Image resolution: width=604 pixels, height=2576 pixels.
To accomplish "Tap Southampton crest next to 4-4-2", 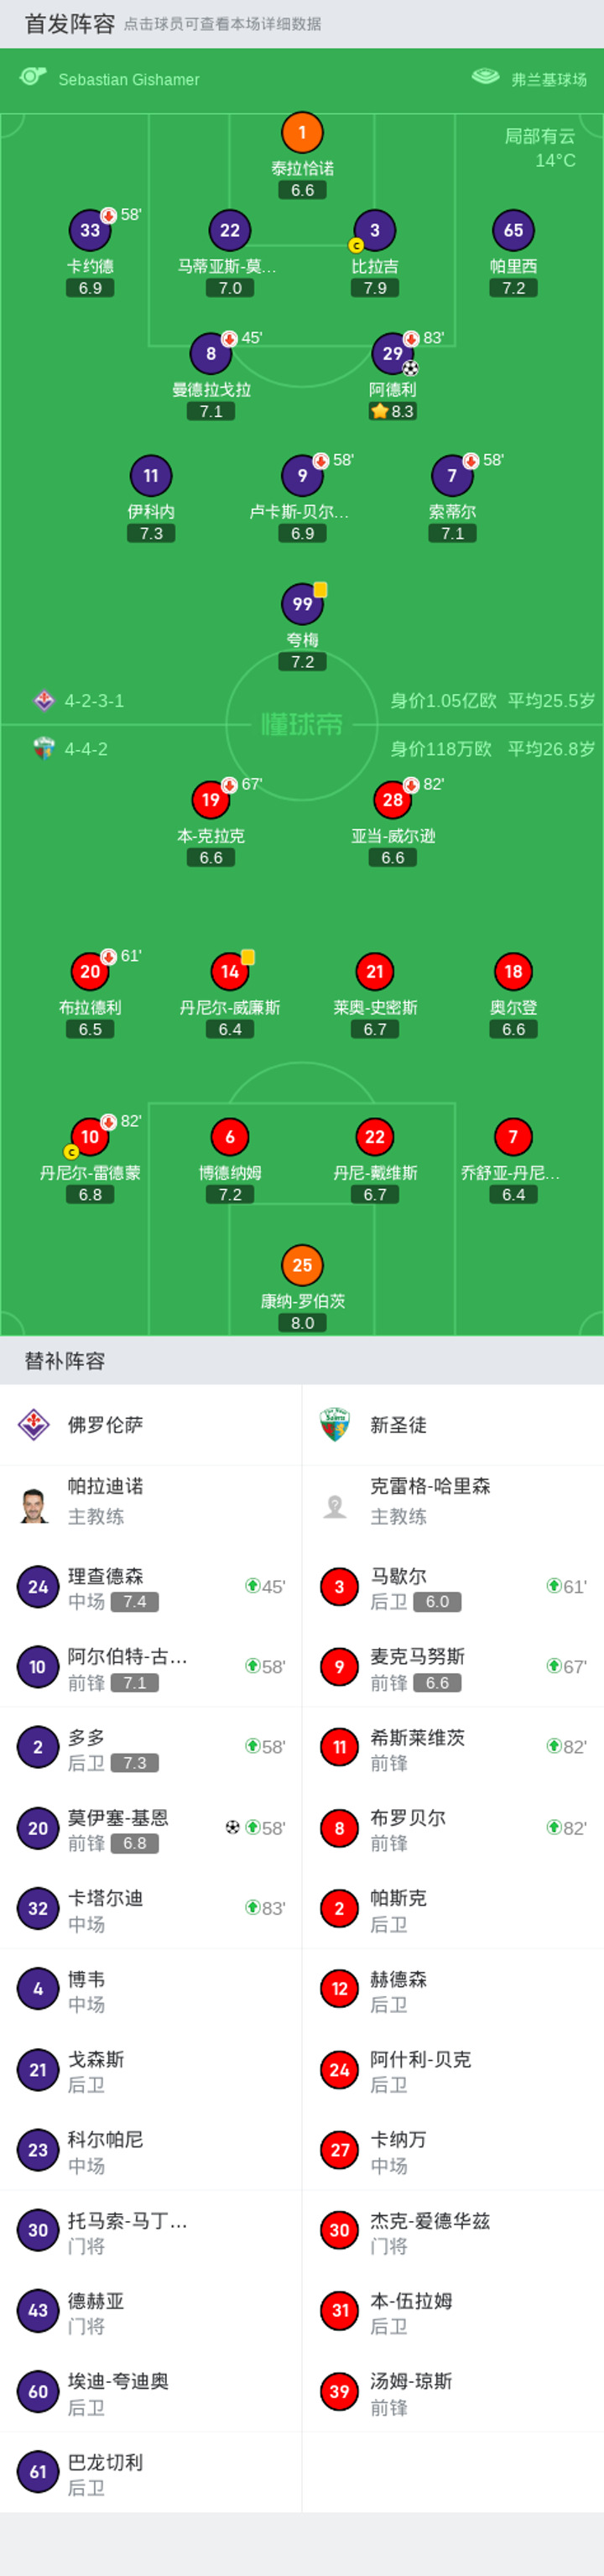I will tap(44, 748).
